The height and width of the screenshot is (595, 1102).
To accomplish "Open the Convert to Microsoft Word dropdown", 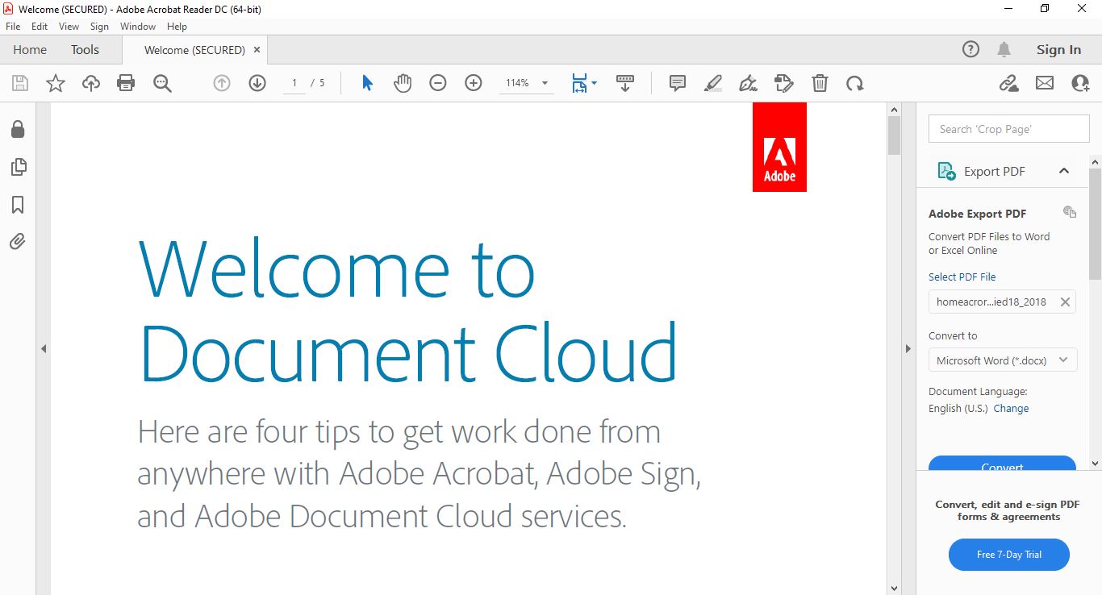I will [1003, 360].
